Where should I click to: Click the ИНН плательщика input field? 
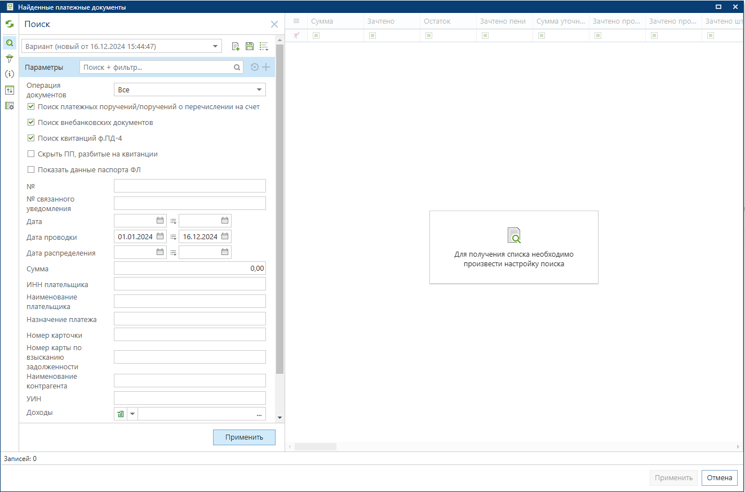click(x=189, y=284)
